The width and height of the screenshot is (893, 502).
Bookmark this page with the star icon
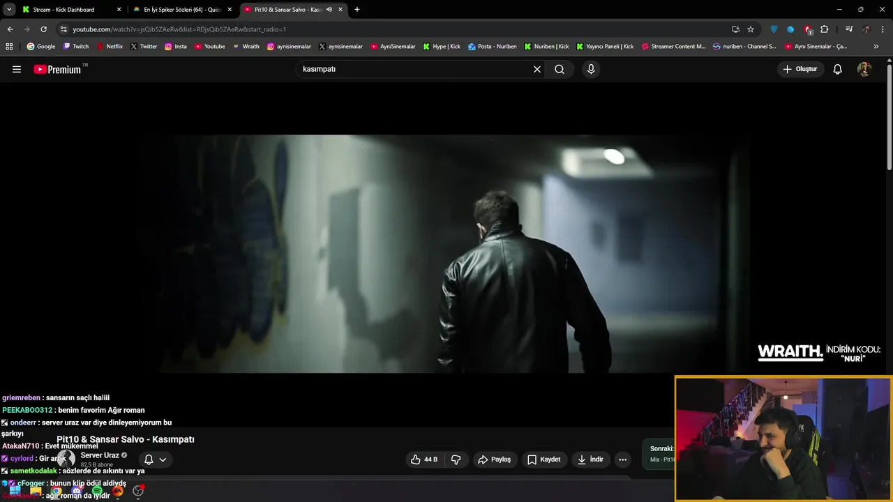(751, 29)
